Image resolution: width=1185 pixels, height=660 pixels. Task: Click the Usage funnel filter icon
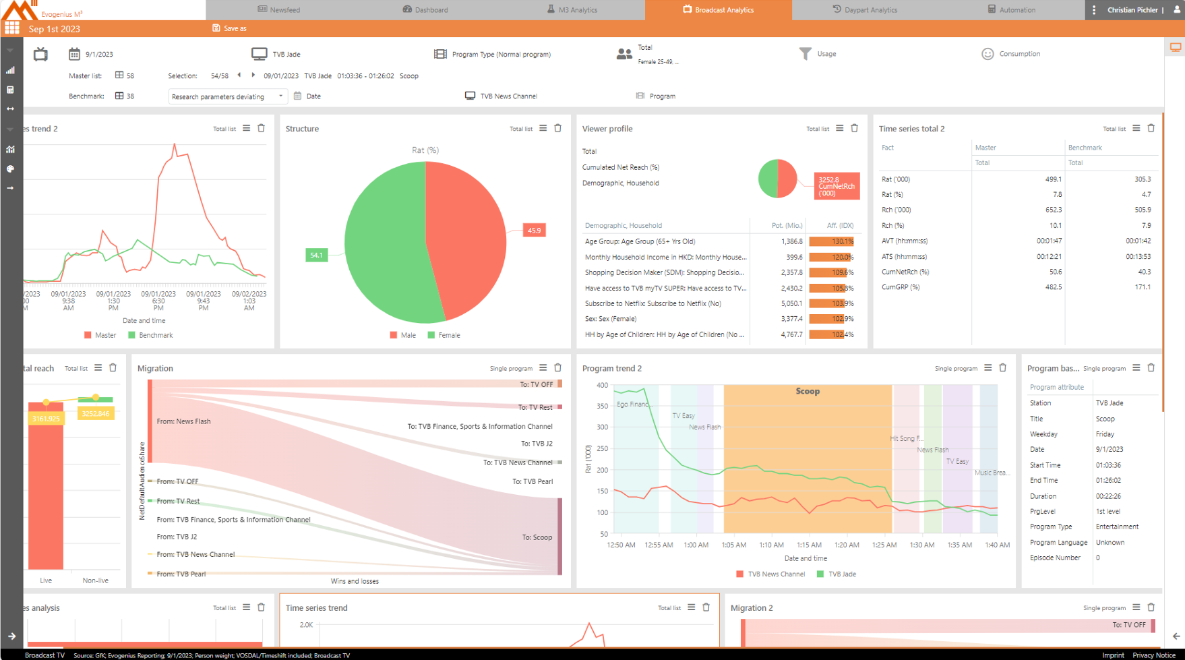point(806,54)
